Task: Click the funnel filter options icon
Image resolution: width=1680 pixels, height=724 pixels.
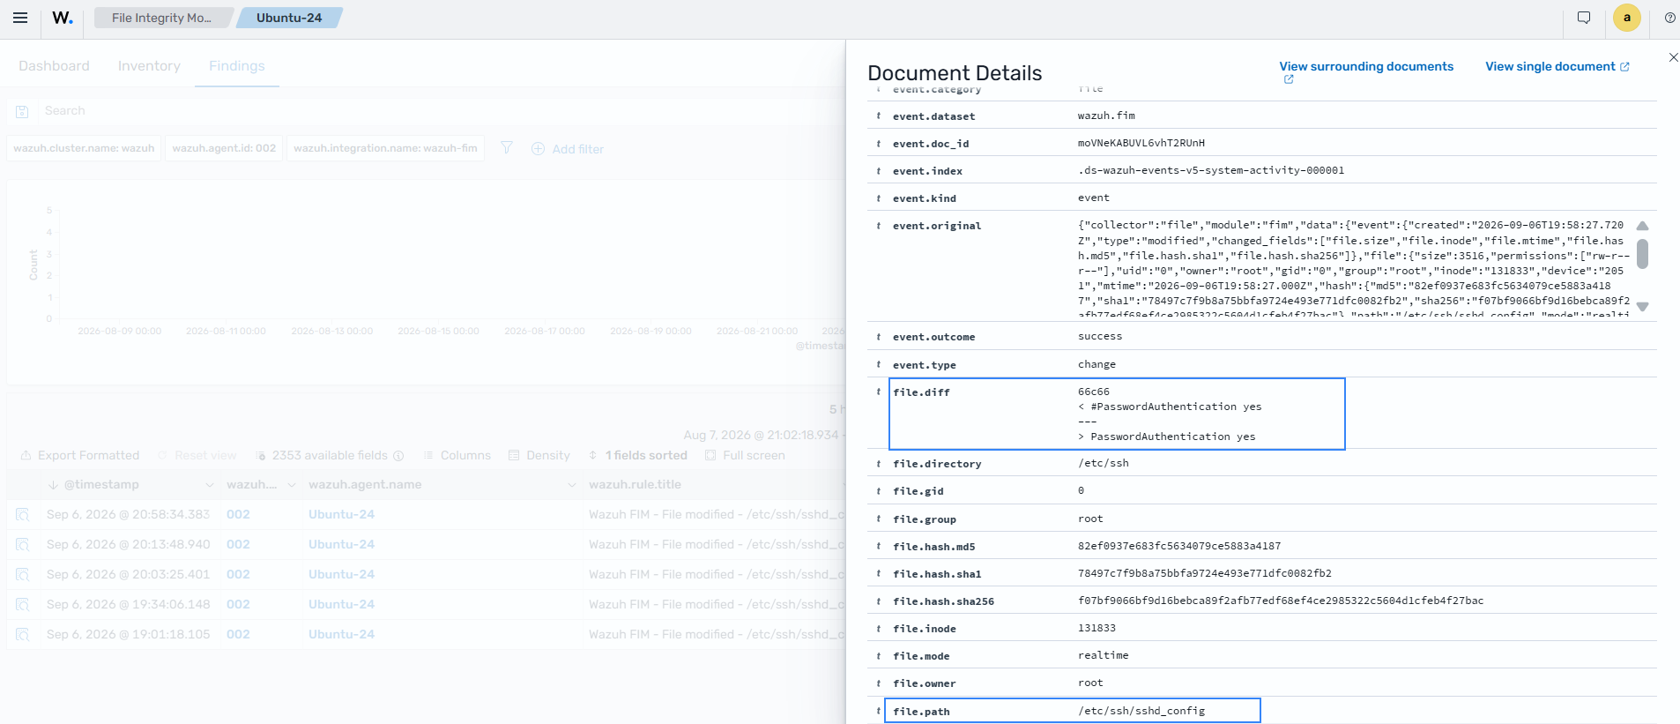Action: (x=507, y=148)
